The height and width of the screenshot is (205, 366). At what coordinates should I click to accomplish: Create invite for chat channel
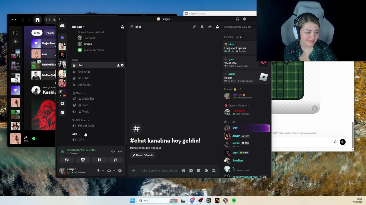(118, 65)
